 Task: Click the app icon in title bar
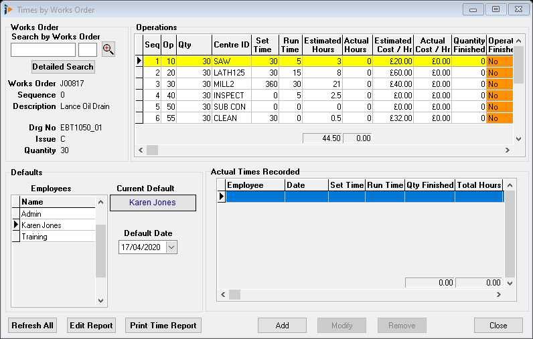[8, 9]
